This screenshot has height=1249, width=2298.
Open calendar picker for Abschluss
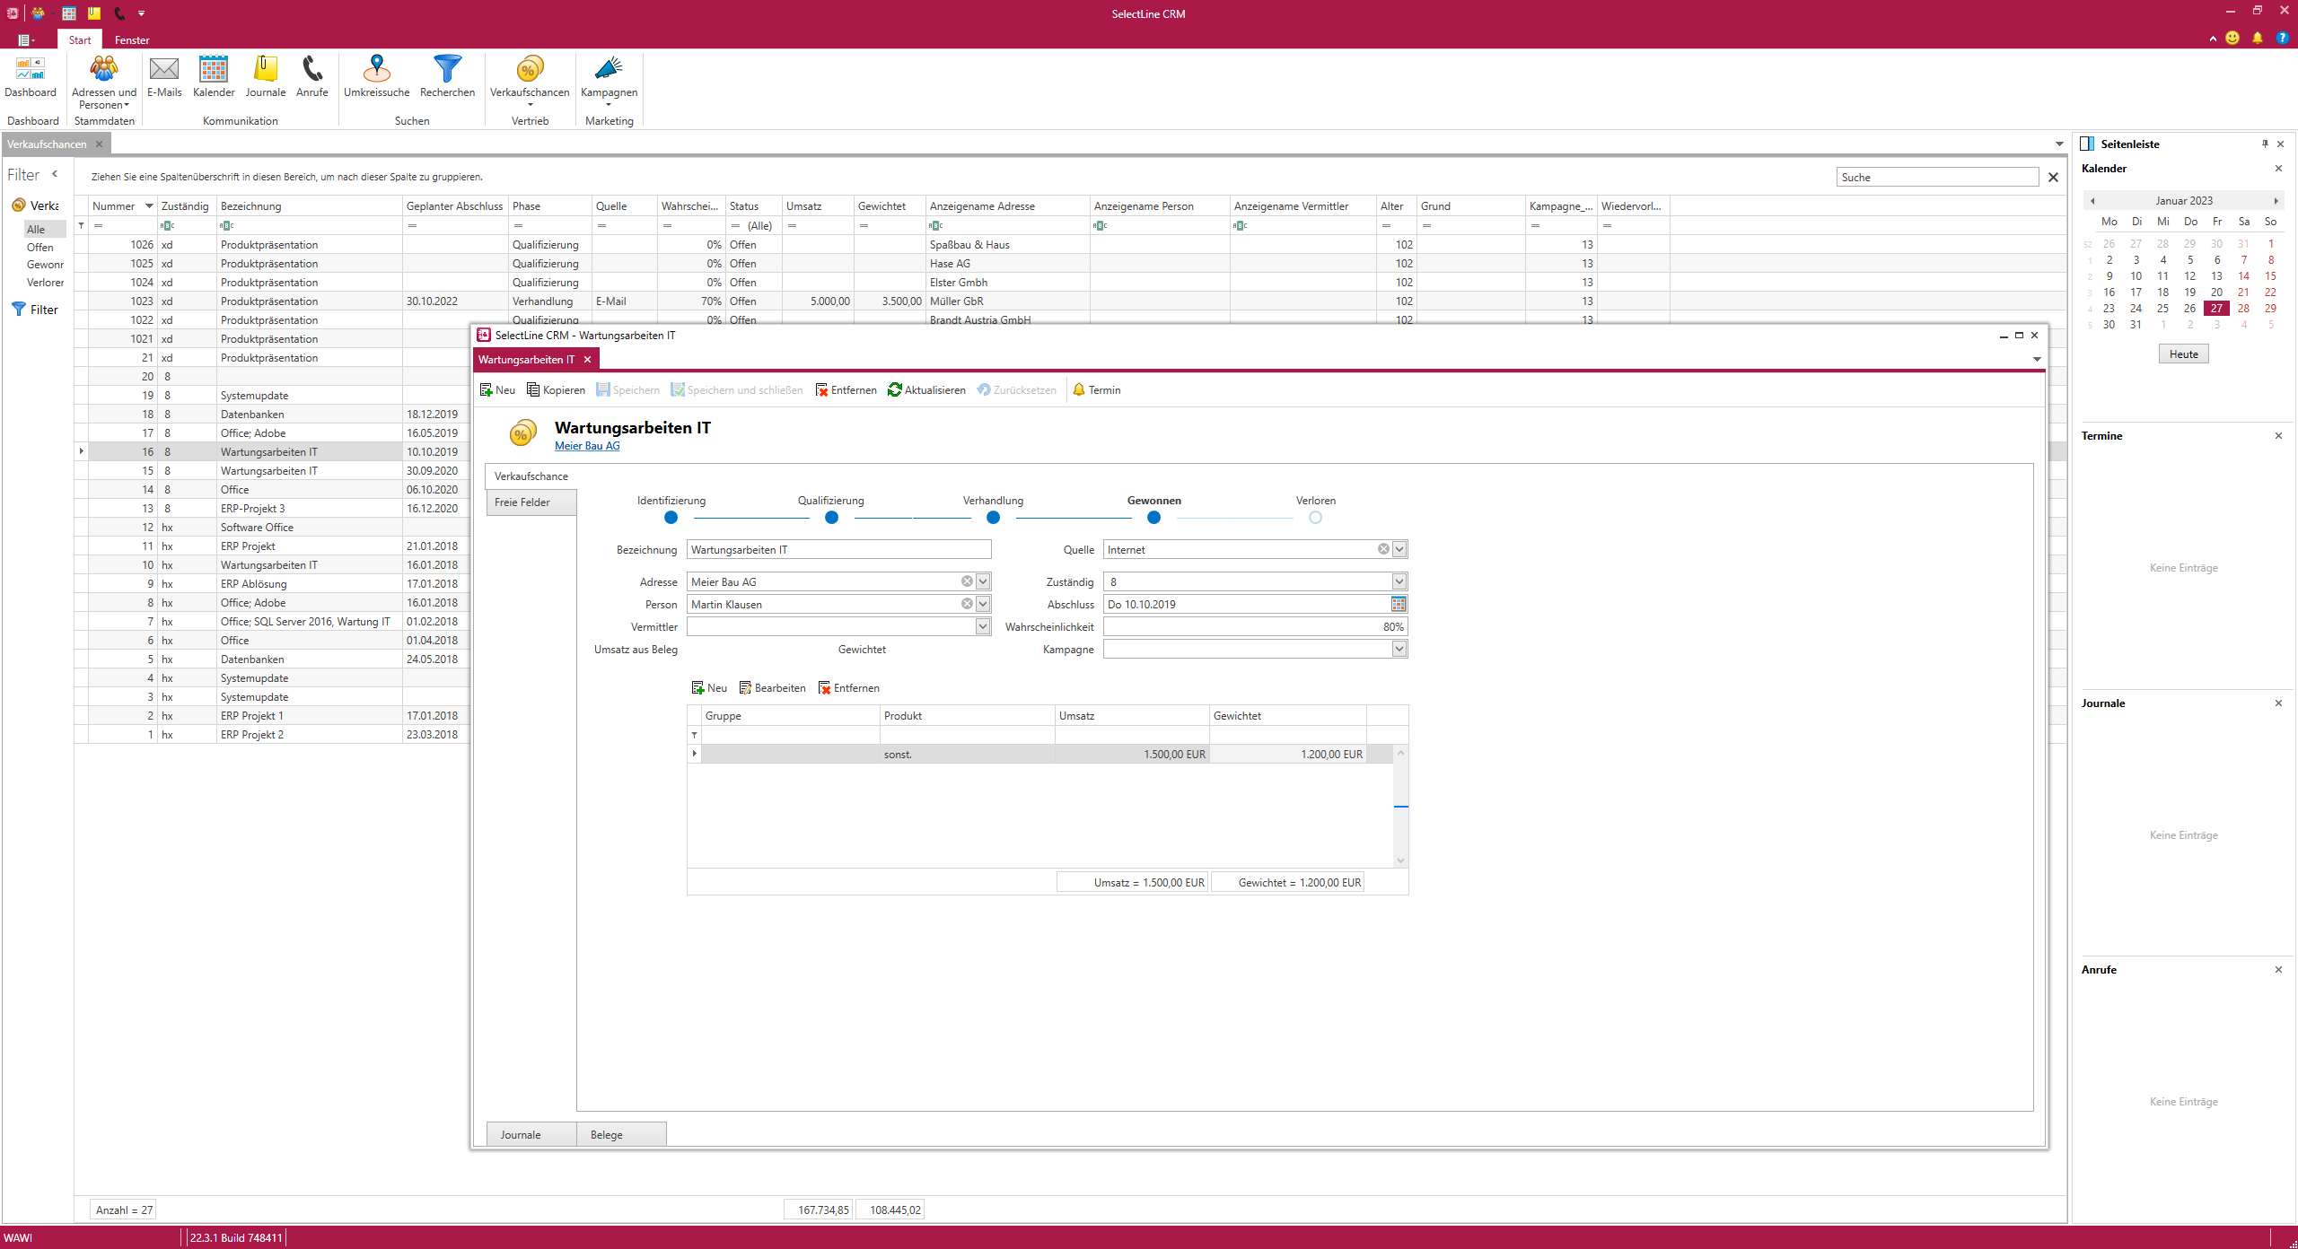1399,604
